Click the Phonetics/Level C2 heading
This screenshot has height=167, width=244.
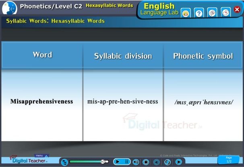(x=51, y=6)
